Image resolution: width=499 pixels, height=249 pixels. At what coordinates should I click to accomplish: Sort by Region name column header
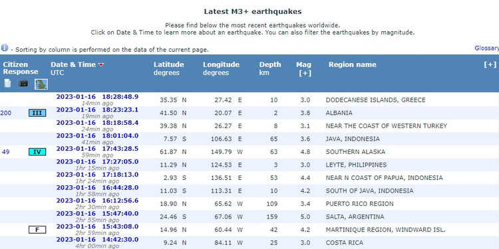[x=352, y=64]
